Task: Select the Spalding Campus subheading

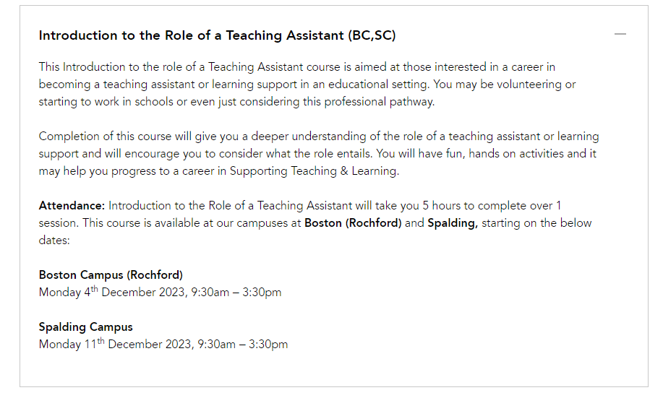Action: click(x=86, y=327)
